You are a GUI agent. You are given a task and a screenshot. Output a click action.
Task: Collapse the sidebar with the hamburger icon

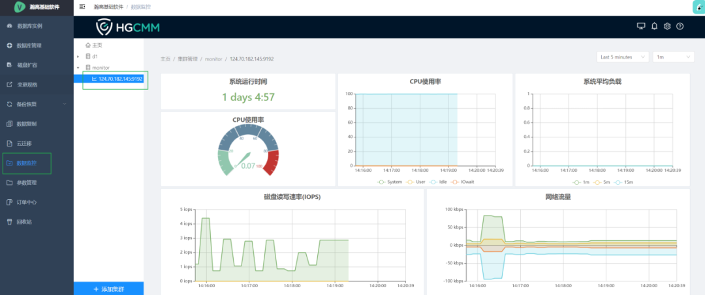coord(82,7)
